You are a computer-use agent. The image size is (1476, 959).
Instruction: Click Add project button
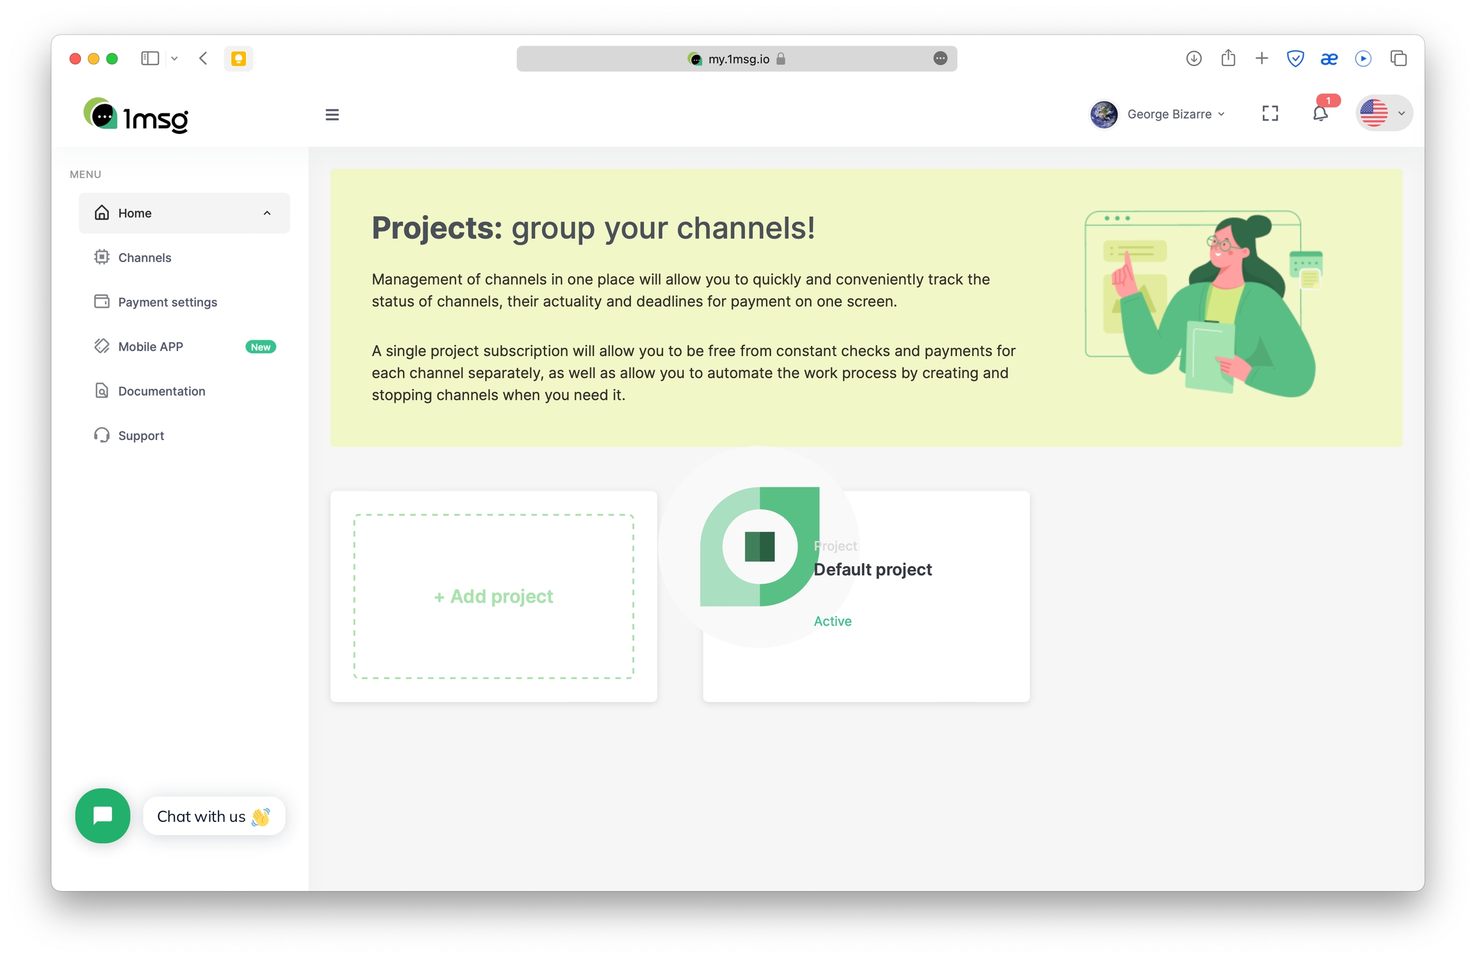click(x=493, y=596)
